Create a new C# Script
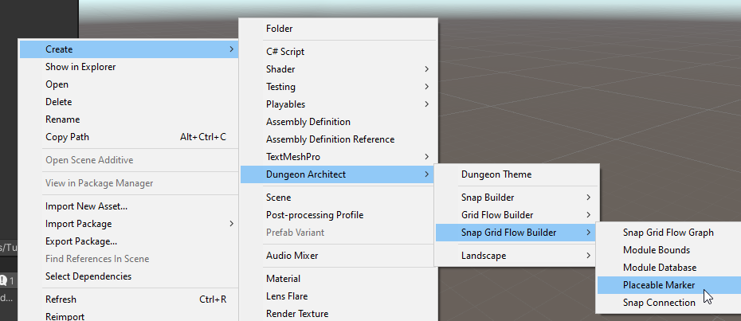Image resolution: width=741 pixels, height=321 pixels. (x=285, y=52)
